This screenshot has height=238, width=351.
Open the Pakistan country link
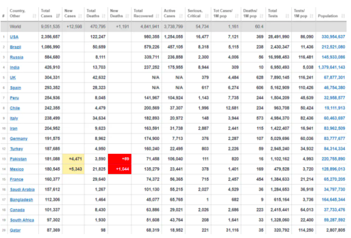pyautogui.click(x=18, y=159)
